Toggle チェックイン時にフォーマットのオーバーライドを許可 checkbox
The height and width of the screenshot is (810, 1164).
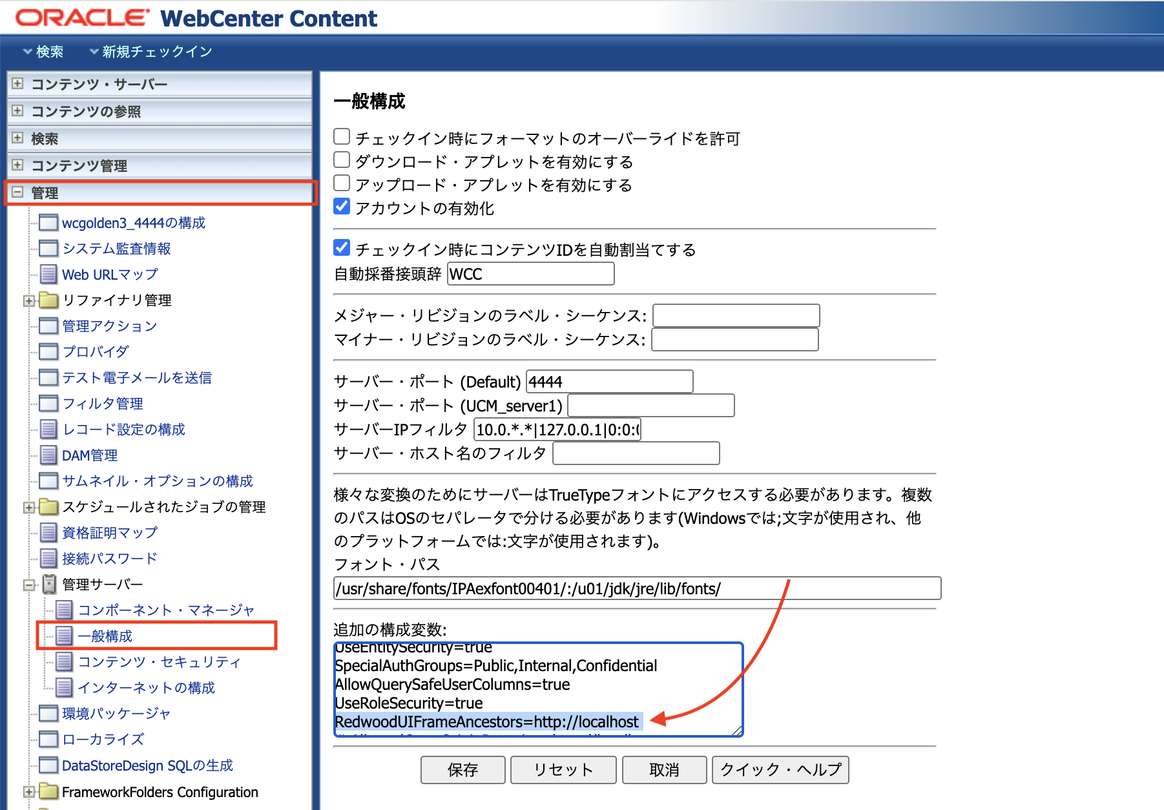coord(342,136)
